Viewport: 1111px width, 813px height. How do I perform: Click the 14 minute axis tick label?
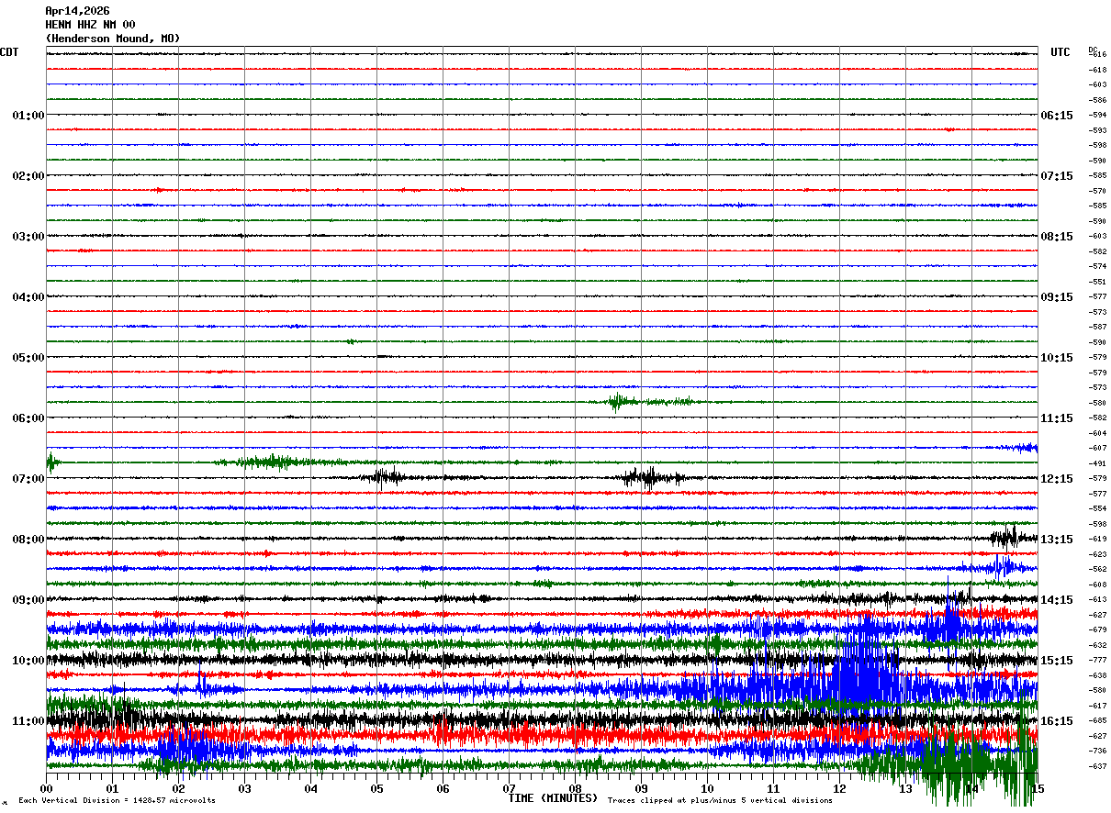[x=971, y=789]
